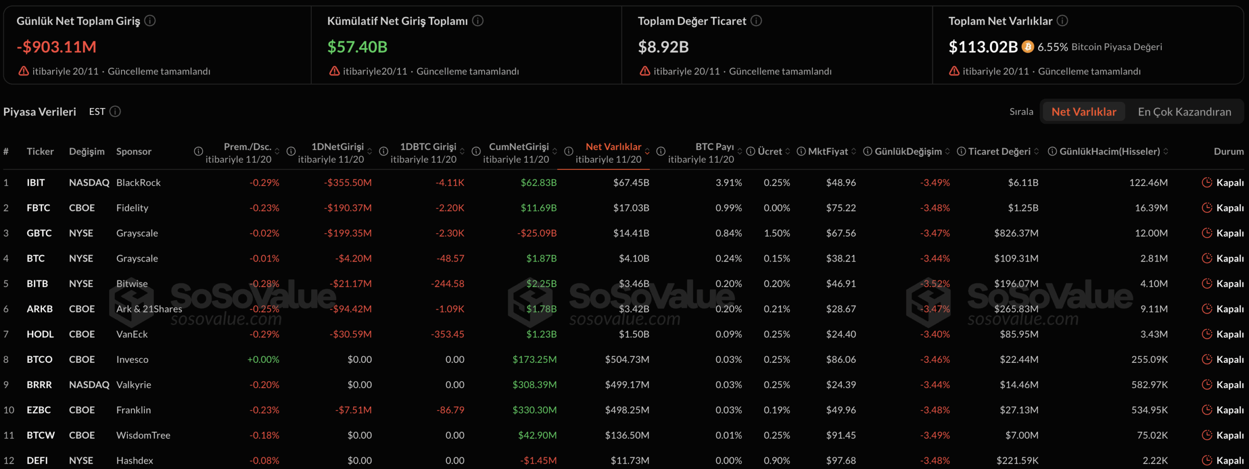Click the Net Varlıklar column header
The height and width of the screenshot is (469, 1249).
pyautogui.click(x=613, y=147)
